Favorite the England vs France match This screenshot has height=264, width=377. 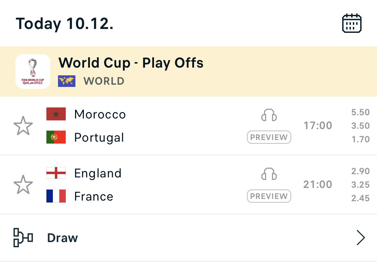(x=23, y=184)
